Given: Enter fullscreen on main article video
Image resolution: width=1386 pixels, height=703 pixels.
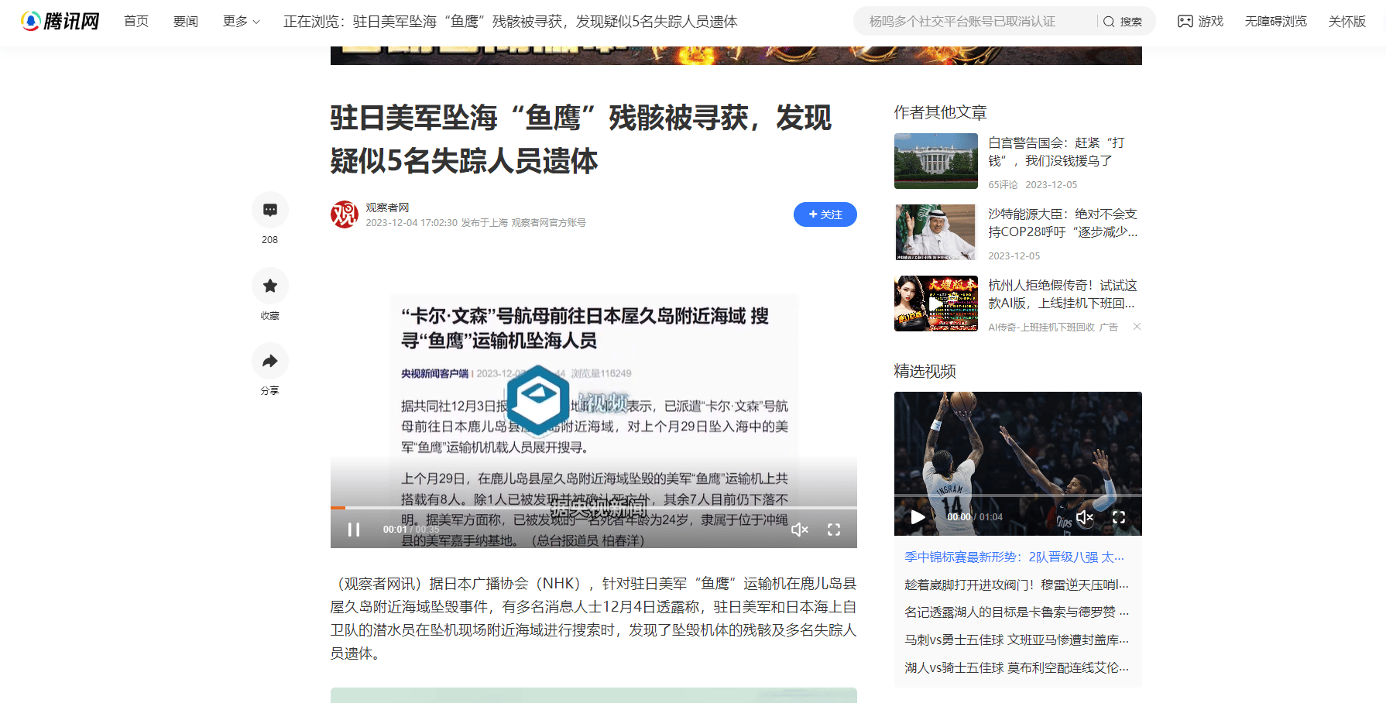Looking at the screenshot, I should [x=834, y=530].
